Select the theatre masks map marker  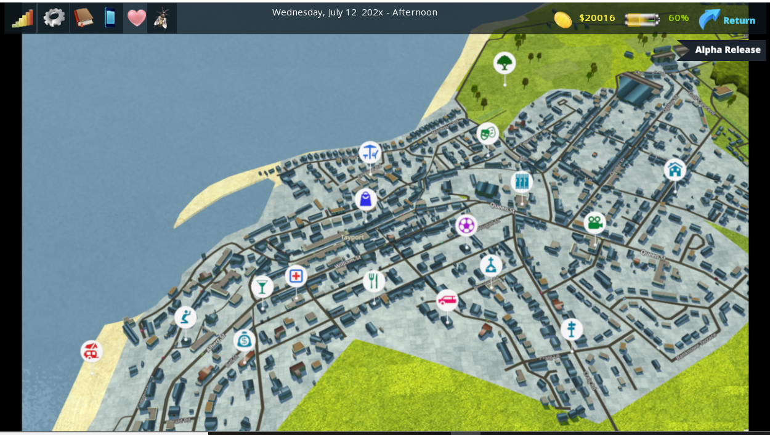pos(488,133)
